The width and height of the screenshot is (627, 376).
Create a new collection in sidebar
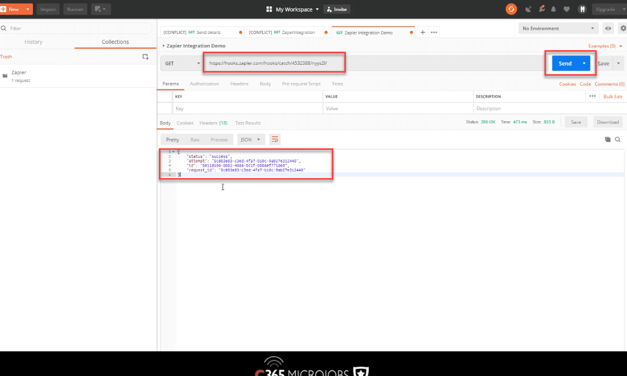(x=146, y=56)
